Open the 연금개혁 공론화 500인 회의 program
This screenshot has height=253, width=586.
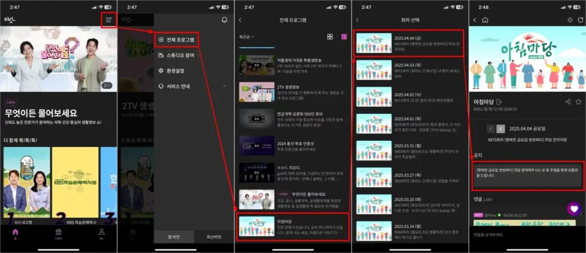(x=293, y=119)
